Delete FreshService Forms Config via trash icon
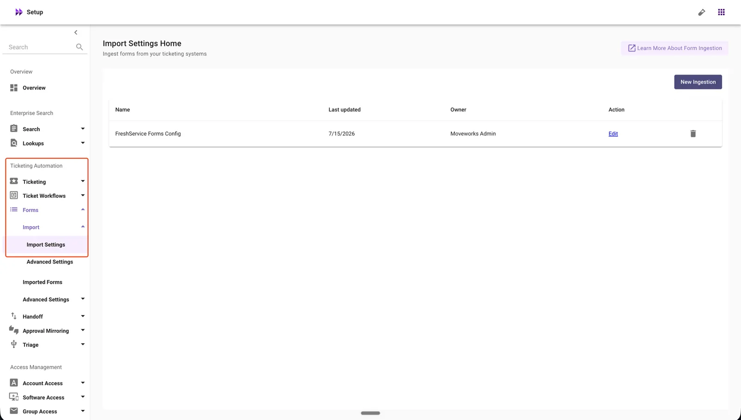The image size is (741, 420). pyautogui.click(x=693, y=134)
